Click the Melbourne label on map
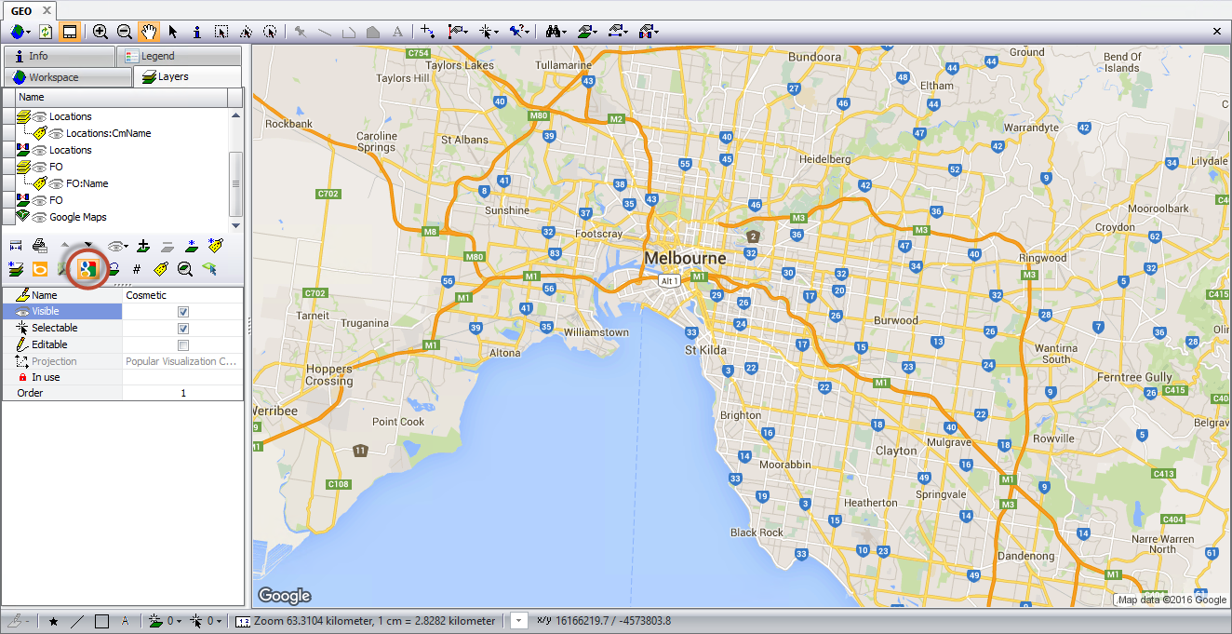 (685, 257)
